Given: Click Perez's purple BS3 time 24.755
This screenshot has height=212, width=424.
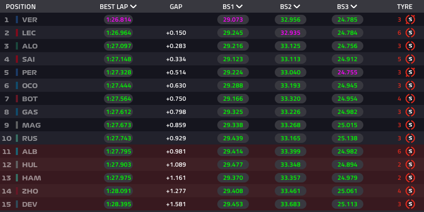Looking at the screenshot, I should tap(348, 72).
